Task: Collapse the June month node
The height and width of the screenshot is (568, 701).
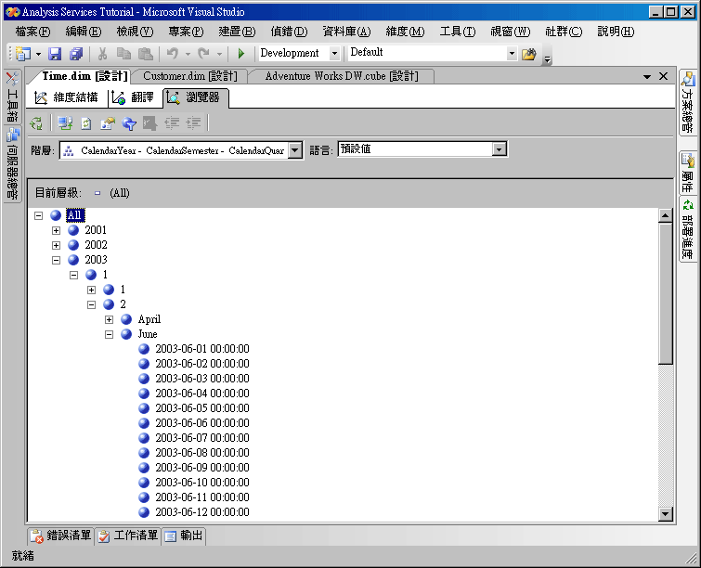Action: click(x=109, y=334)
